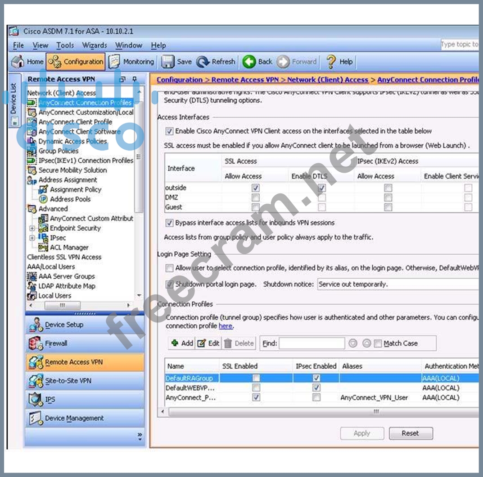Open the Monitoring view icon

pos(114,62)
